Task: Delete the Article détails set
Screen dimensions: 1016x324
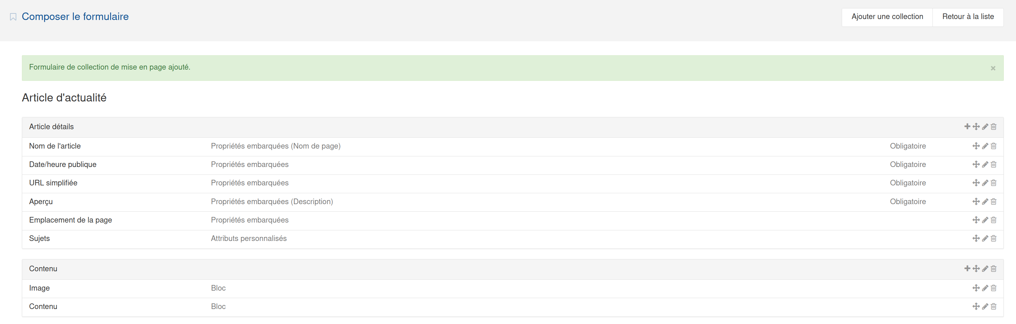Action: [993, 126]
